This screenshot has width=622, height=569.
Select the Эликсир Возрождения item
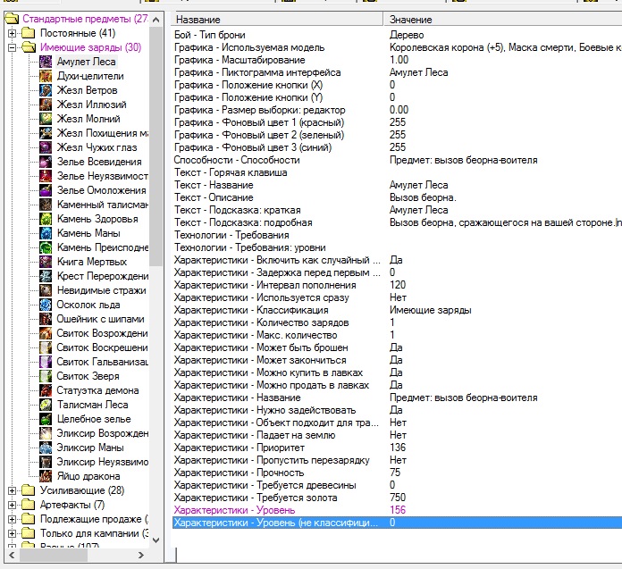tap(103, 433)
